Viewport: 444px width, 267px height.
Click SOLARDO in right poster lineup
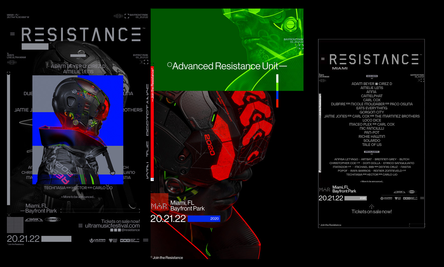coord(372,140)
